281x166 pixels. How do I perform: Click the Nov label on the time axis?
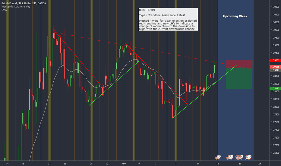[123, 163]
